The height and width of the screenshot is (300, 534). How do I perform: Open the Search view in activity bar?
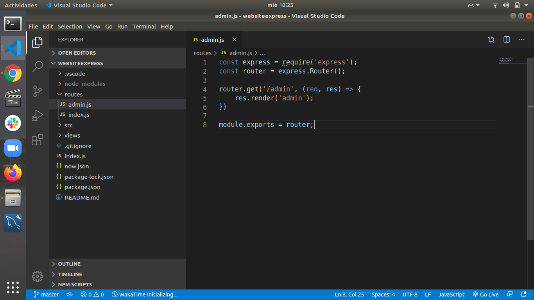click(x=37, y=66)
